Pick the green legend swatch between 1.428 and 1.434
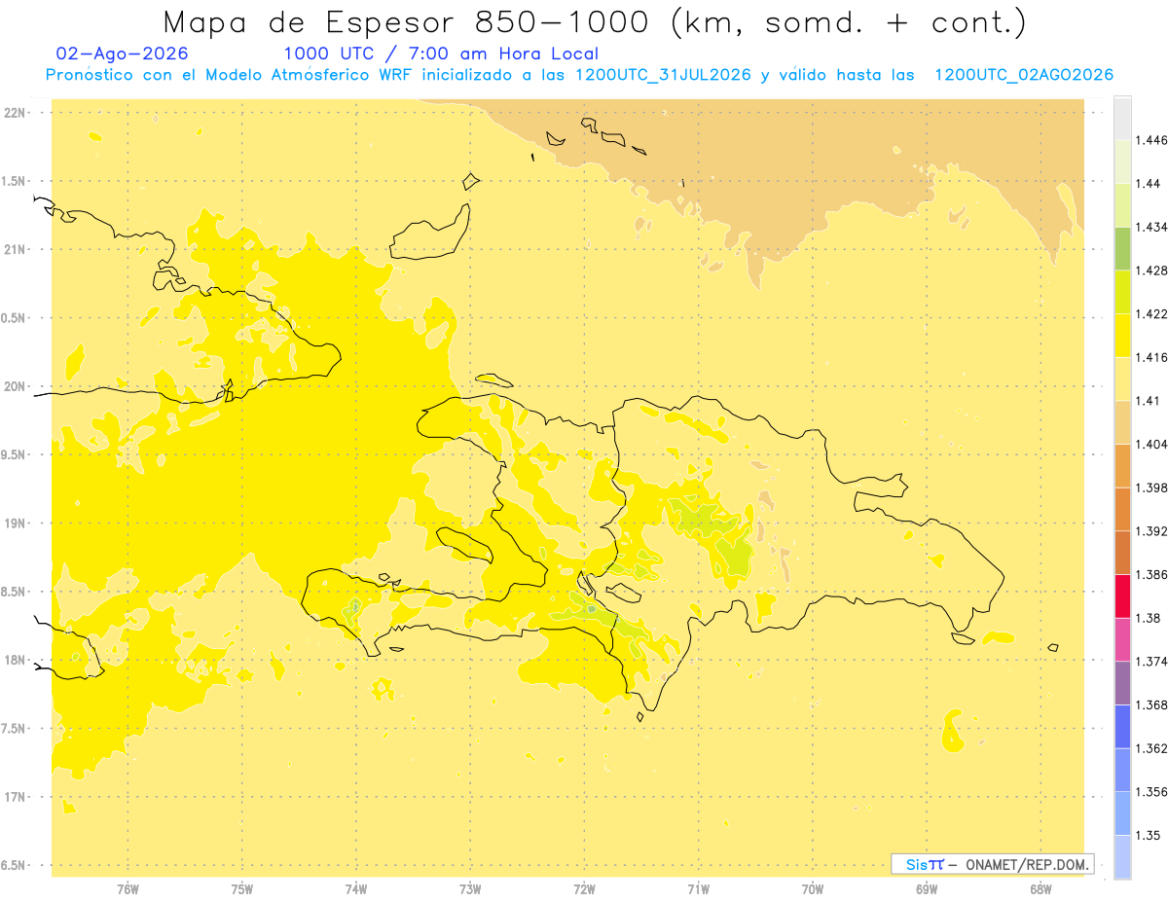The image size is (1168, 902). pos(1122,248)
